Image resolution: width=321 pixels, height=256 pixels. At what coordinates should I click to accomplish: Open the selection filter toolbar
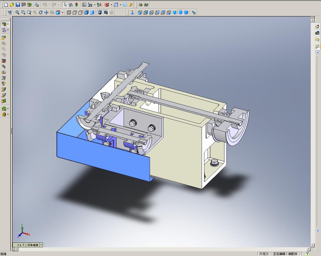click(x=71, y=5)
